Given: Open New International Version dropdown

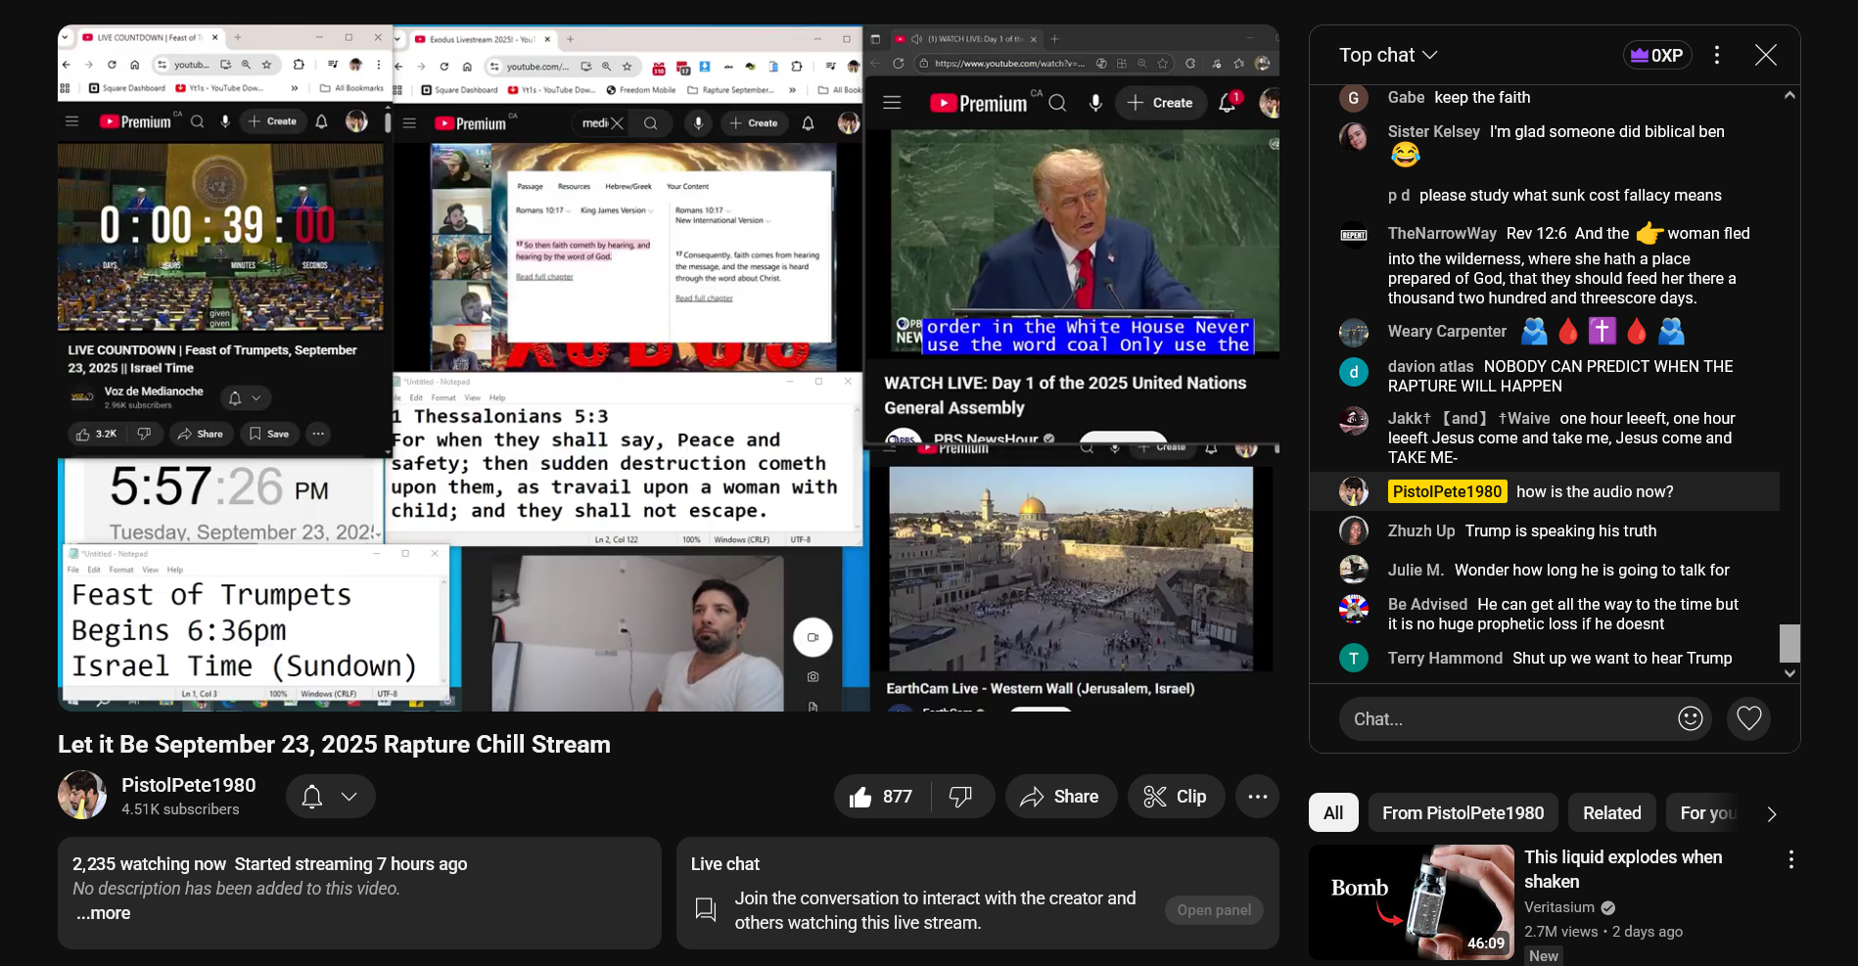Looking at the screenshot, I should (x=722, y=220).
